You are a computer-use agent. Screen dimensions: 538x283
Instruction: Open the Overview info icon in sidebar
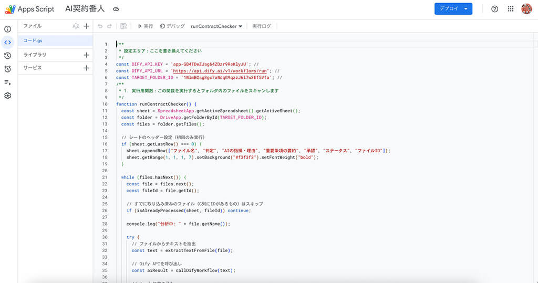[x=7, y=29]
